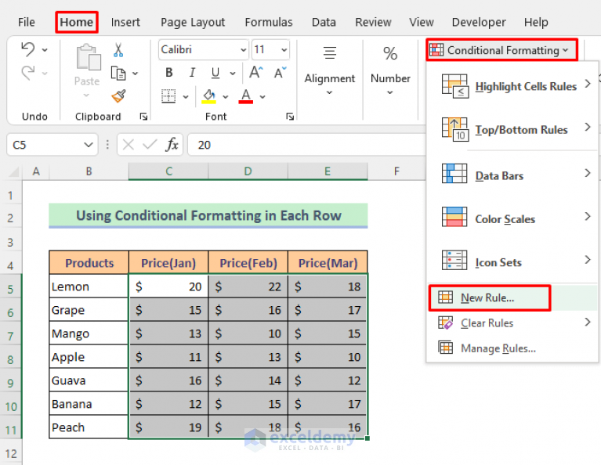Select column F header

(x=396, y=171)
